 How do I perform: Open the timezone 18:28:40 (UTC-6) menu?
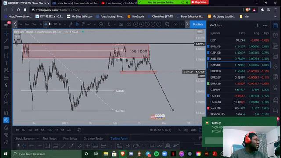coord(160,130)
